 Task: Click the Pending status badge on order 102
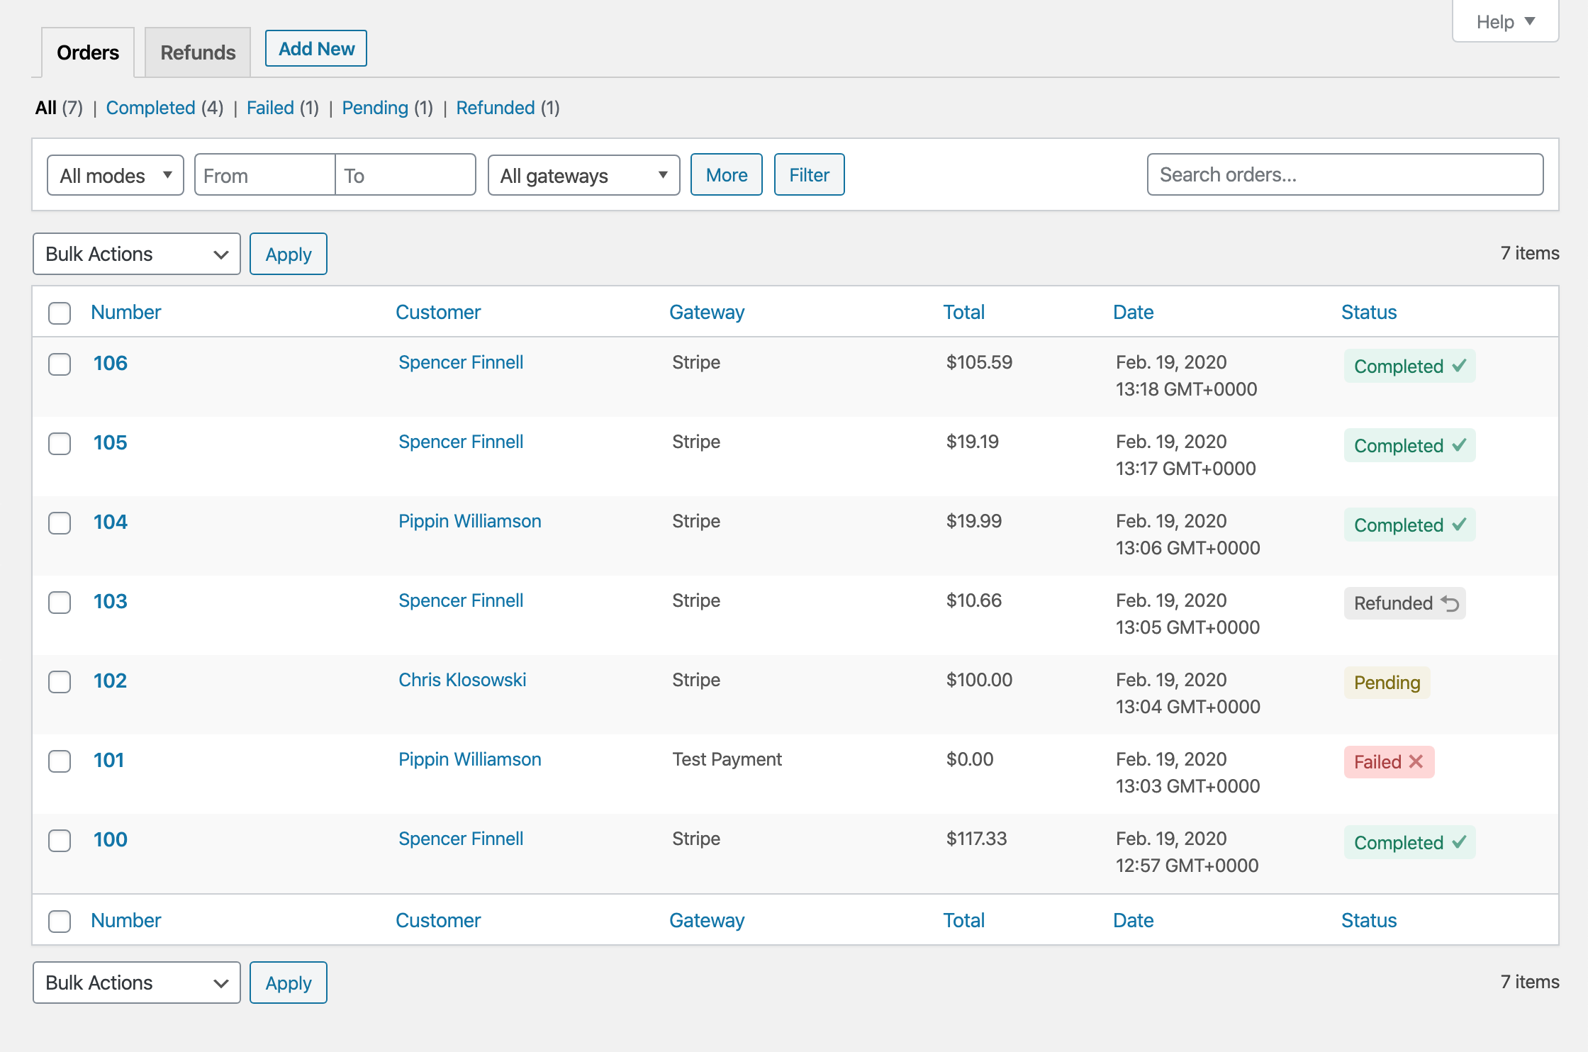click(x=1387, y=683)
